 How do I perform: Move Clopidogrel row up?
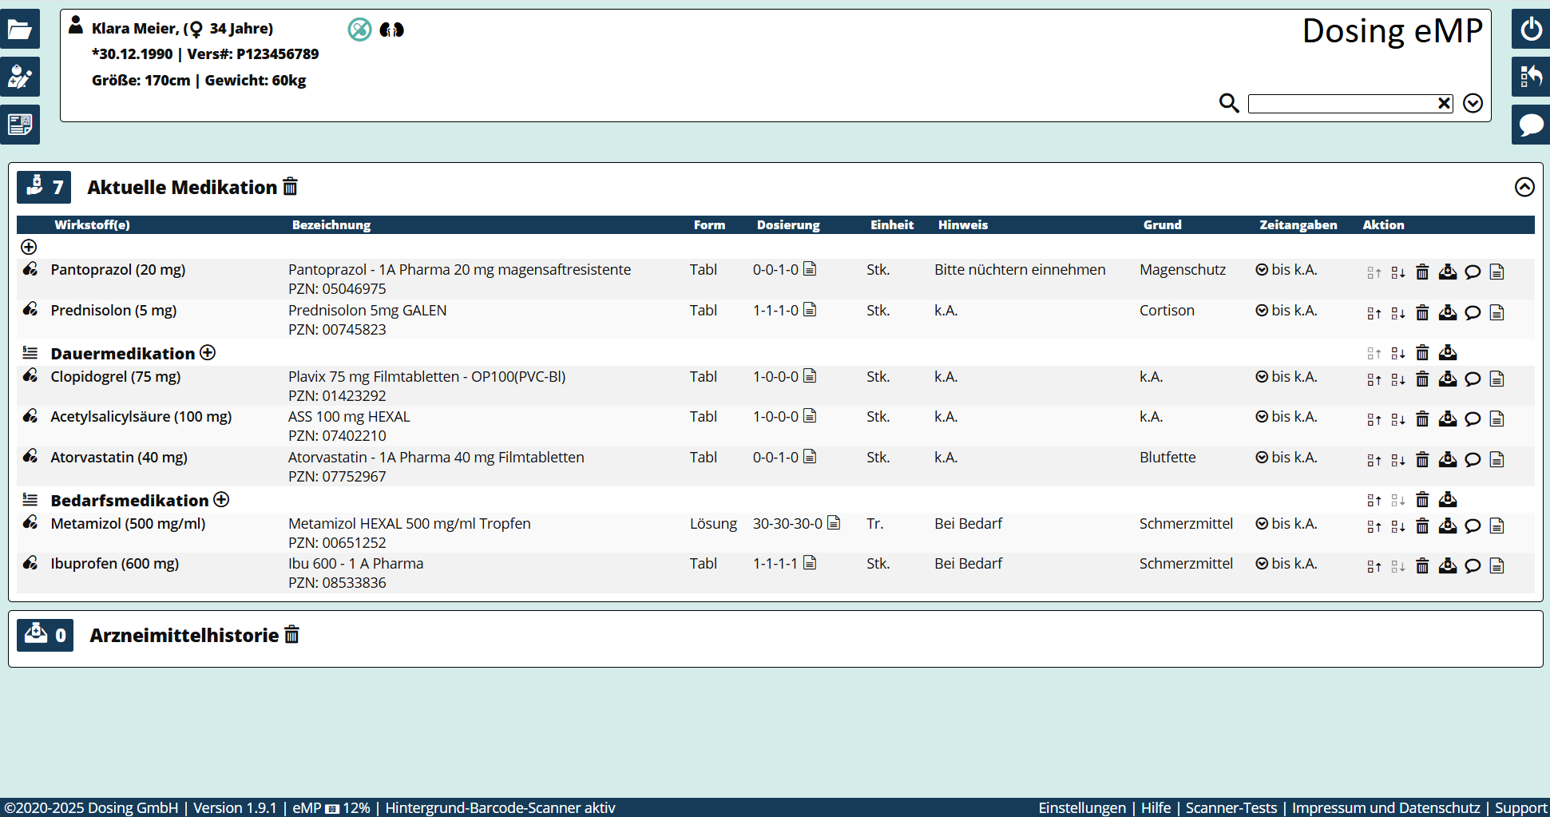coord(1374,379)
